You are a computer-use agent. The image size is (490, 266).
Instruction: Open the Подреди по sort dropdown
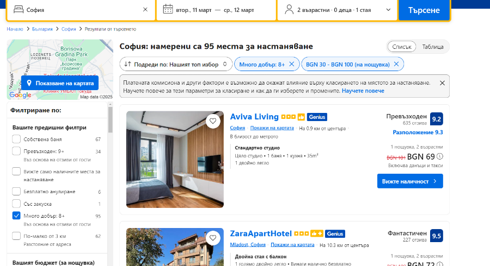pyautogui.click(x=176, y=64)
